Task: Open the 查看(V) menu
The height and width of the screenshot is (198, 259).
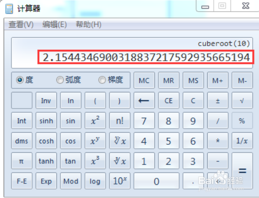Action: point(21,25)
